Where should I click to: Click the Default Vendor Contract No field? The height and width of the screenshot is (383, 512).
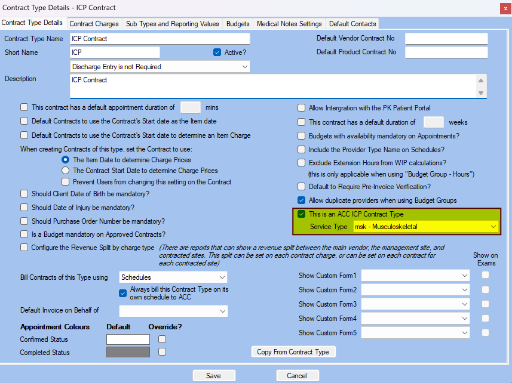[446, 38]
